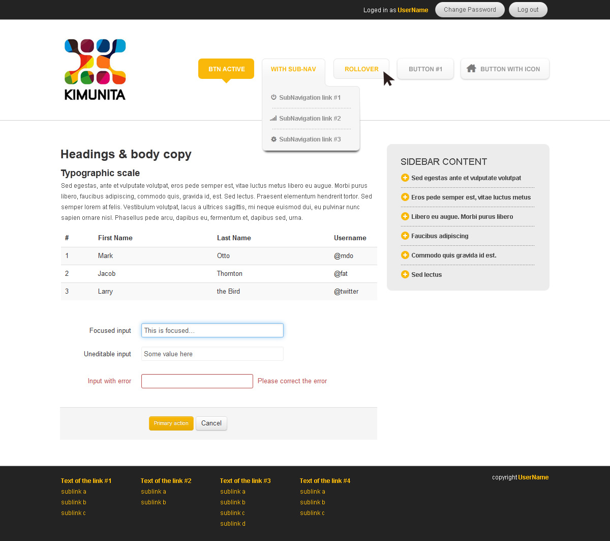Click plus icon next to Eros pede semper
This screenshot has height=541, width=610.
405,197
